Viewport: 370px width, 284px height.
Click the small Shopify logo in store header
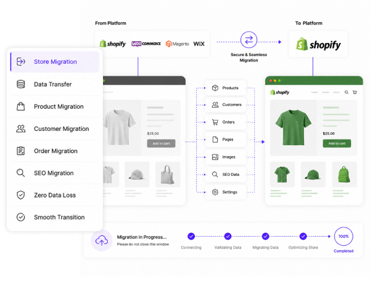click(x=279, y=92)
